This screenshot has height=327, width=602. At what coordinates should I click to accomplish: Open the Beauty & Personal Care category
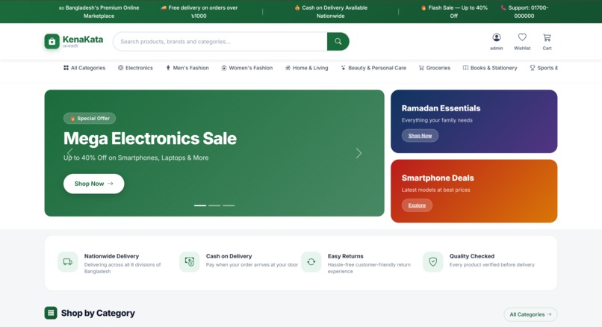[373, 68]
